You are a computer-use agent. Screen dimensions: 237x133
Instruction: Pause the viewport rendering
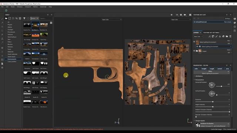(x=171, y=15)
